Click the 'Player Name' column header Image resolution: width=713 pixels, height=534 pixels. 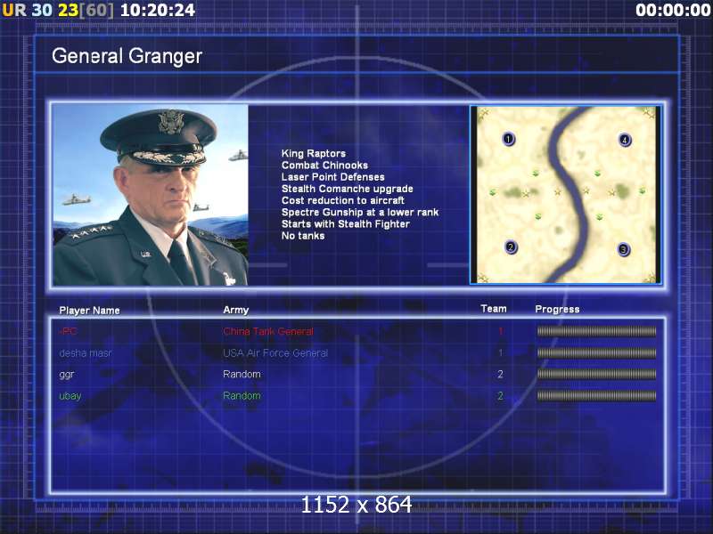pos(90,311)
